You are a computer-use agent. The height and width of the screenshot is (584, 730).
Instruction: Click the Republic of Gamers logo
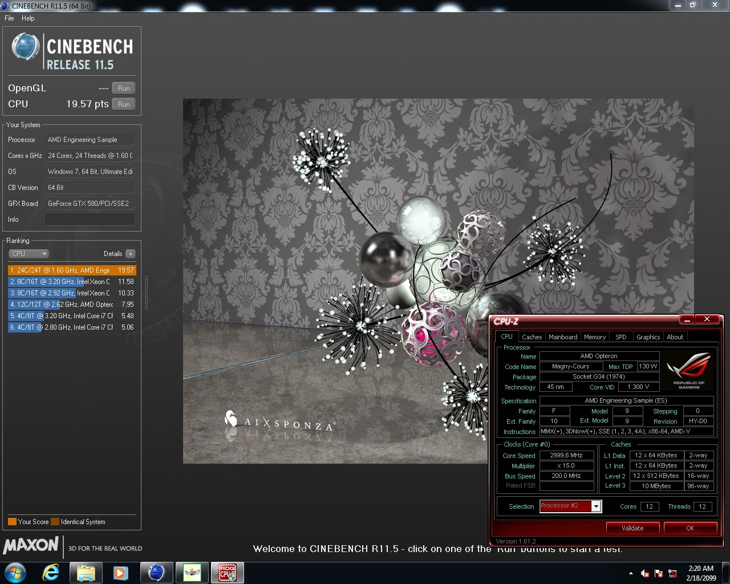(688, 371)
